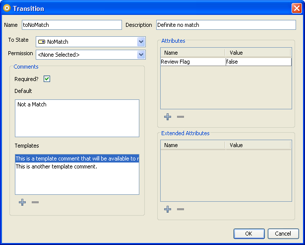Click the Attributes table Name column header
The height and width of the screenshot is (245, 305).
pyautogui.click(x=193, y=53)
